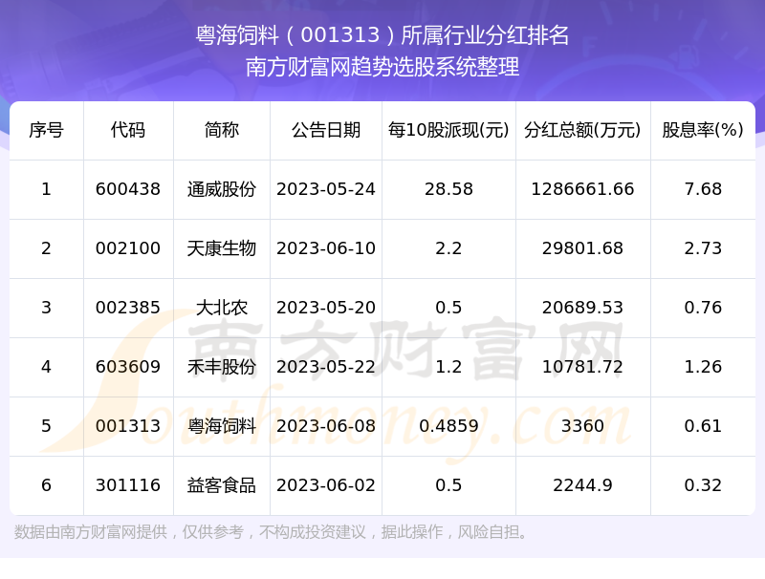Click the 序号 column header
This screenshot has height=579, width=765.
(46, 130)
